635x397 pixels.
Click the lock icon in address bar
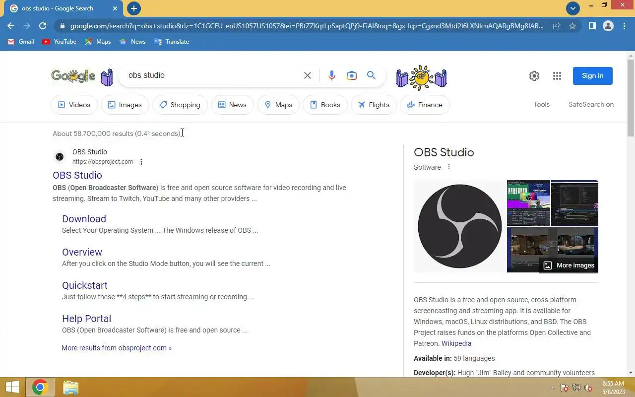click(x=62, y=26)
